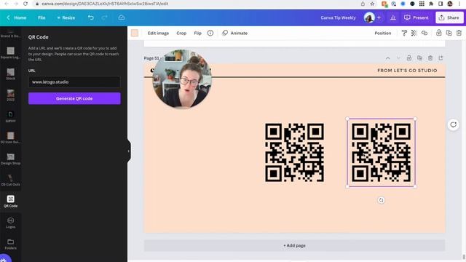Image resolution: width=466 pixels, height=262 pixels.
Task: Go back to Home
Action: (17, 17)
